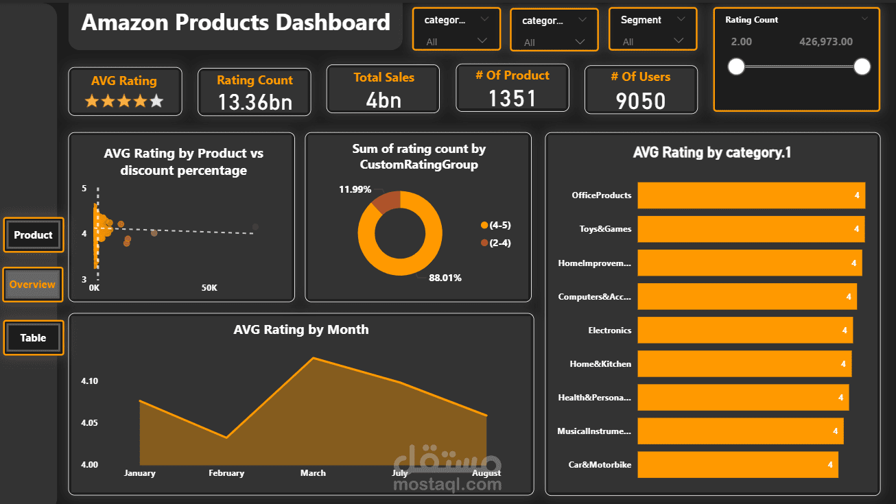Click the 426,973.00 maximum rating count field
This screenshot has height=504, width=896.
[826, 42]
